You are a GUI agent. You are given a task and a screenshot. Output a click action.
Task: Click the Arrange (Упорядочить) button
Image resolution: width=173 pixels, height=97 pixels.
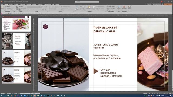[89, 8]
